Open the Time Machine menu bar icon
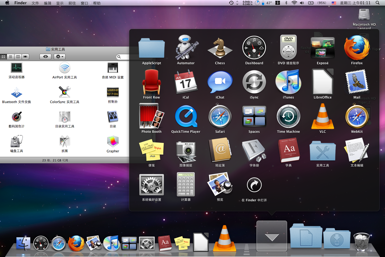 click(x=231, y=3)
